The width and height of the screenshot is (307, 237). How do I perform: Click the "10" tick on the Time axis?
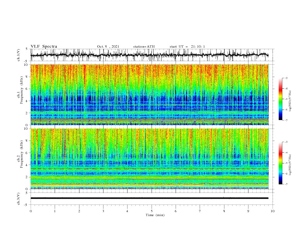point(273,211)
